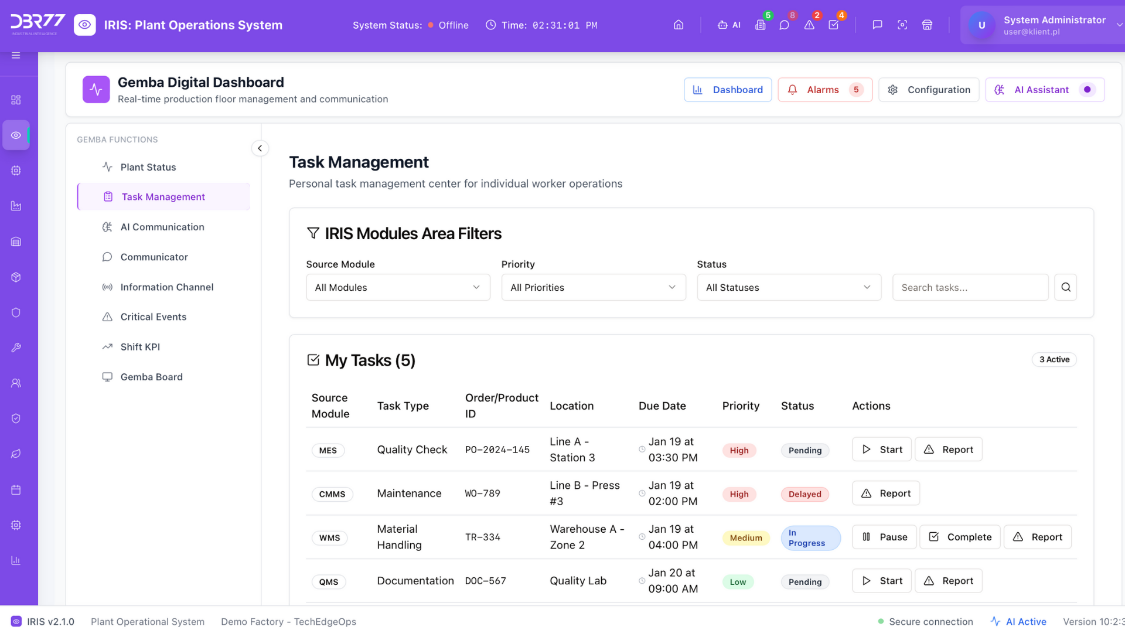Start the Quality Check task PO-2024-145

coord(881,450)
